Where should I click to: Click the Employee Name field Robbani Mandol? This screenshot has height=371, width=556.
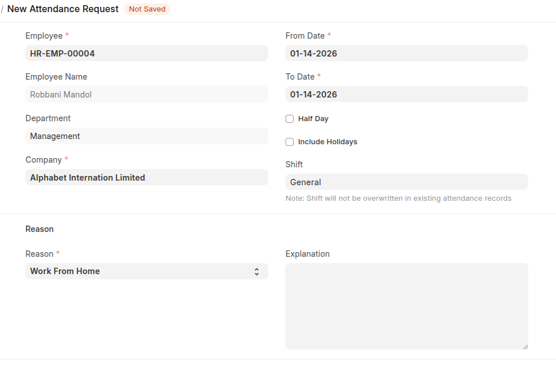[146, 95]
